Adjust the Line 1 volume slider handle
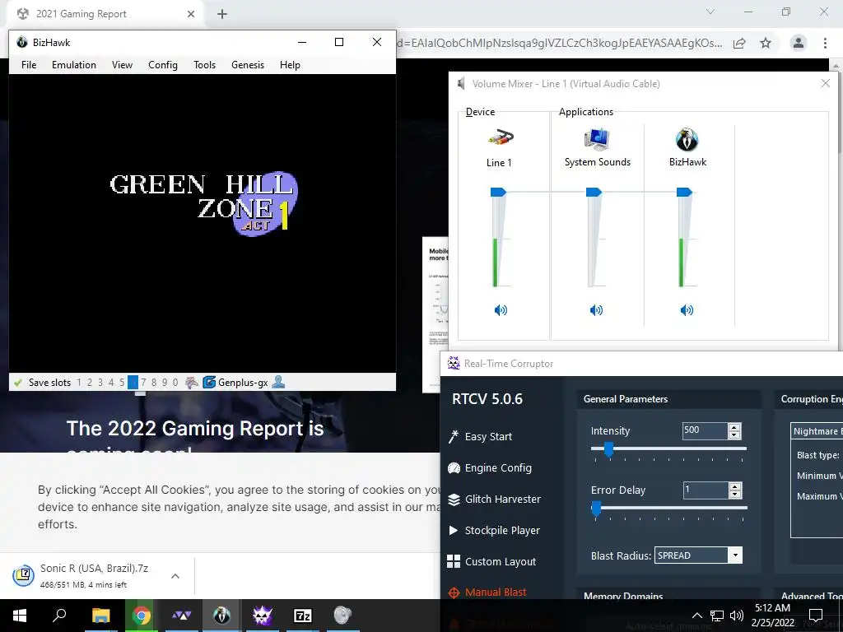This screenshot has width=843, height=632. (498, 192)
